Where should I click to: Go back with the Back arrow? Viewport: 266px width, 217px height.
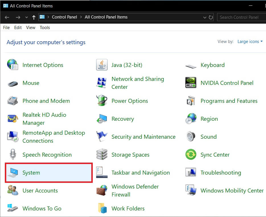pos(7,17)
